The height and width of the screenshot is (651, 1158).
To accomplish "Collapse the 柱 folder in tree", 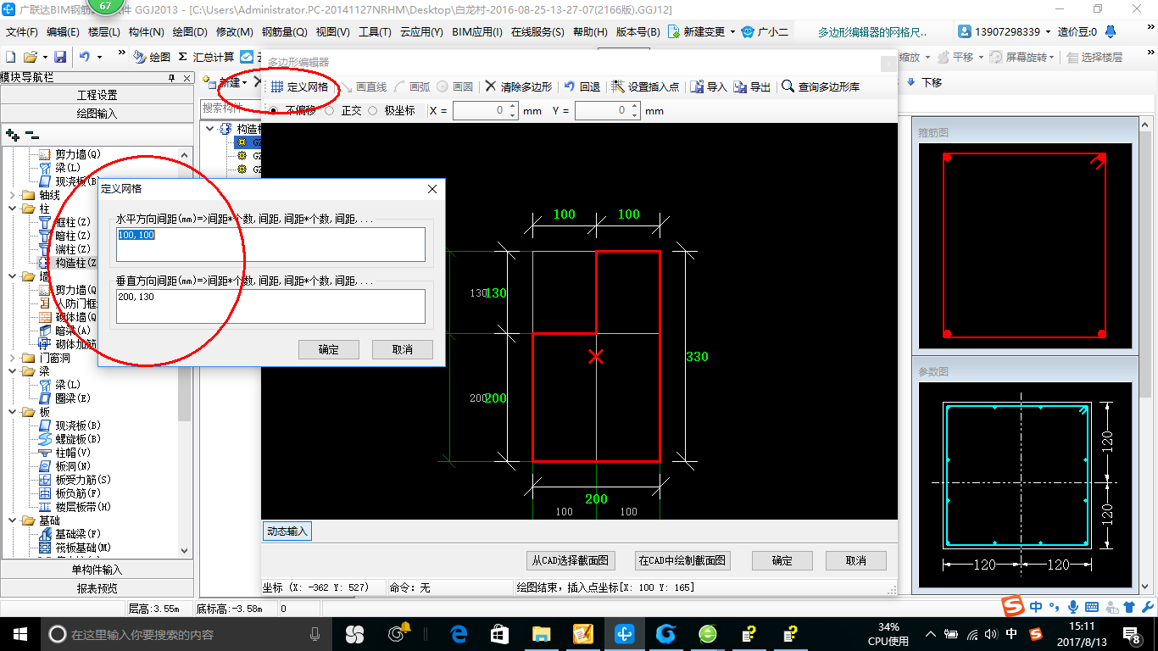I will pyautogui.click(x=12, y=209).
